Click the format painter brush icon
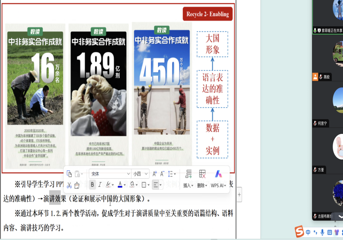343x240 pixels. click(77, 185)
